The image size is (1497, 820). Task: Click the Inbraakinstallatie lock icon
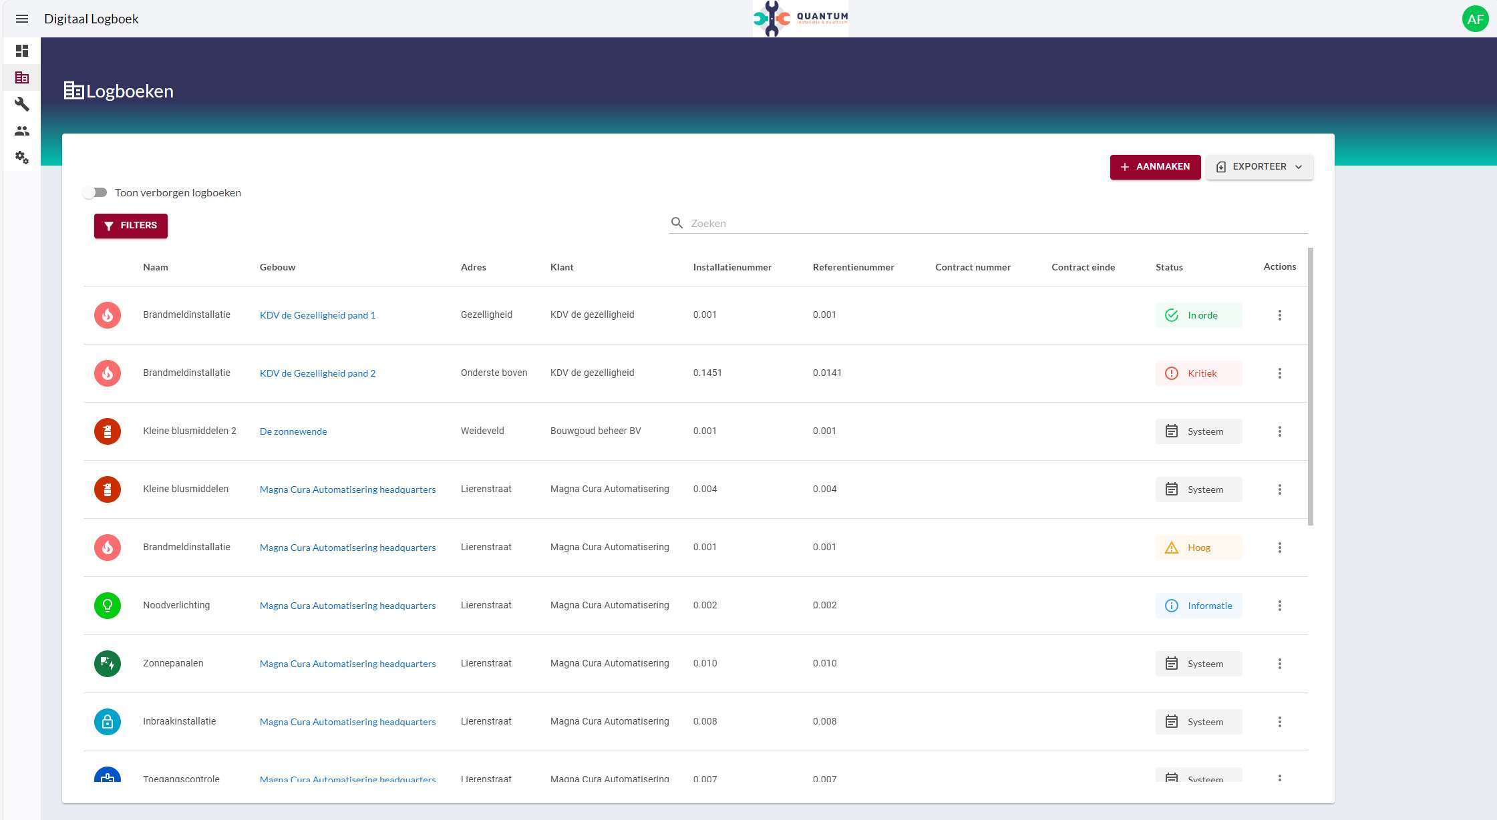(x=108, y=722)
